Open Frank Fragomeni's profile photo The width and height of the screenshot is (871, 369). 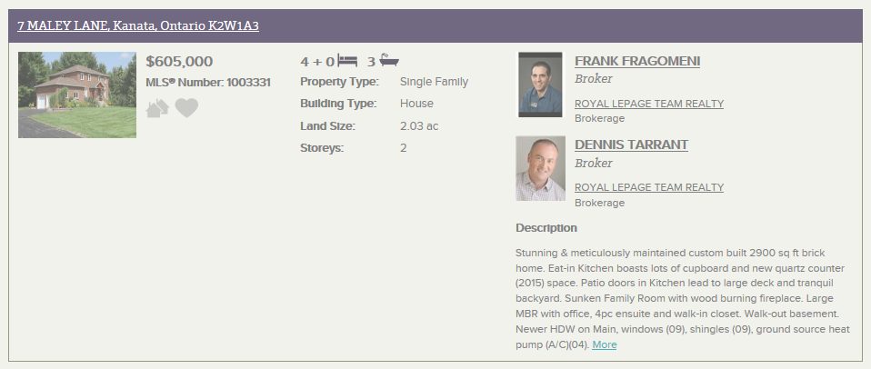click(540, 85)
